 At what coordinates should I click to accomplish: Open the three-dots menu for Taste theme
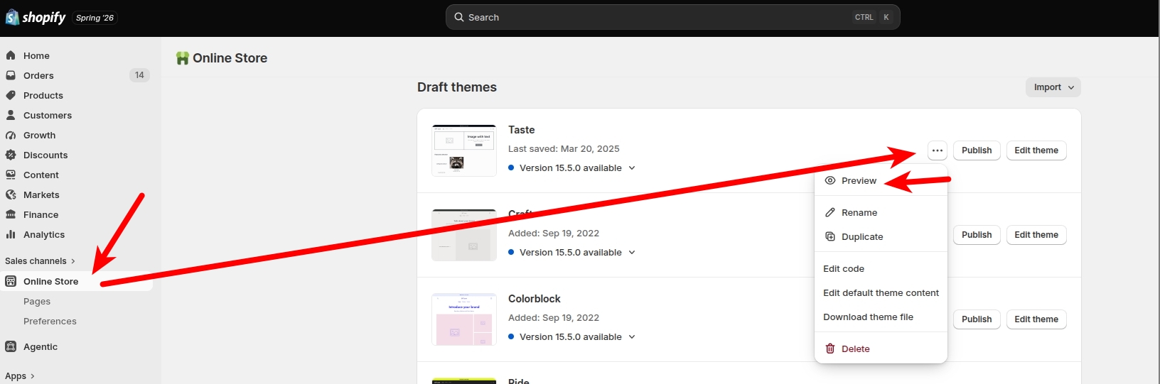coord(938,150)
